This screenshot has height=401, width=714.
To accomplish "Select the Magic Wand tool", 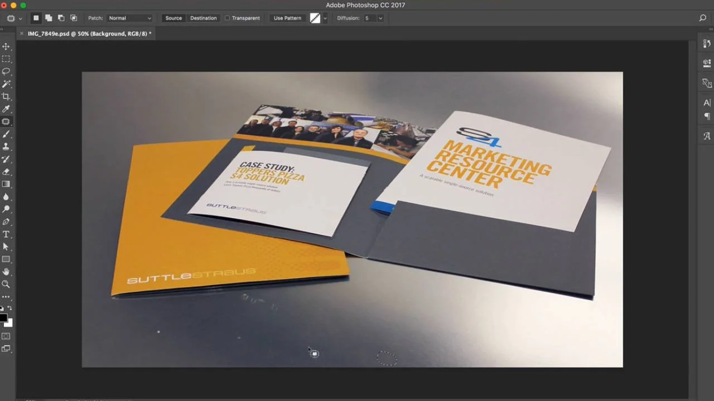I will tap(6, 84).
